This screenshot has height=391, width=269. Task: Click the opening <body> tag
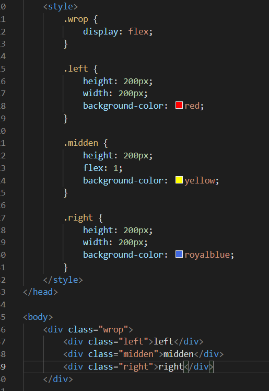tap(38, 317)
